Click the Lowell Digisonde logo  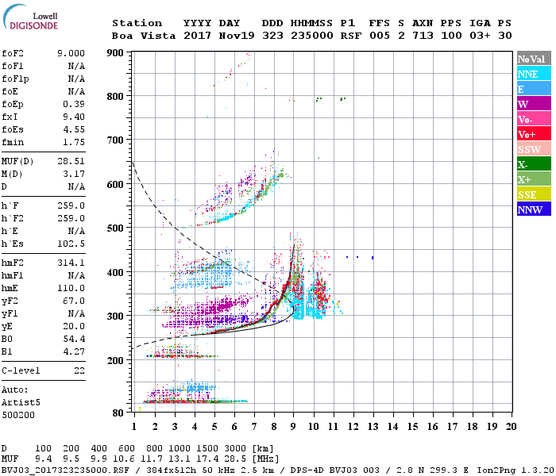30,17
